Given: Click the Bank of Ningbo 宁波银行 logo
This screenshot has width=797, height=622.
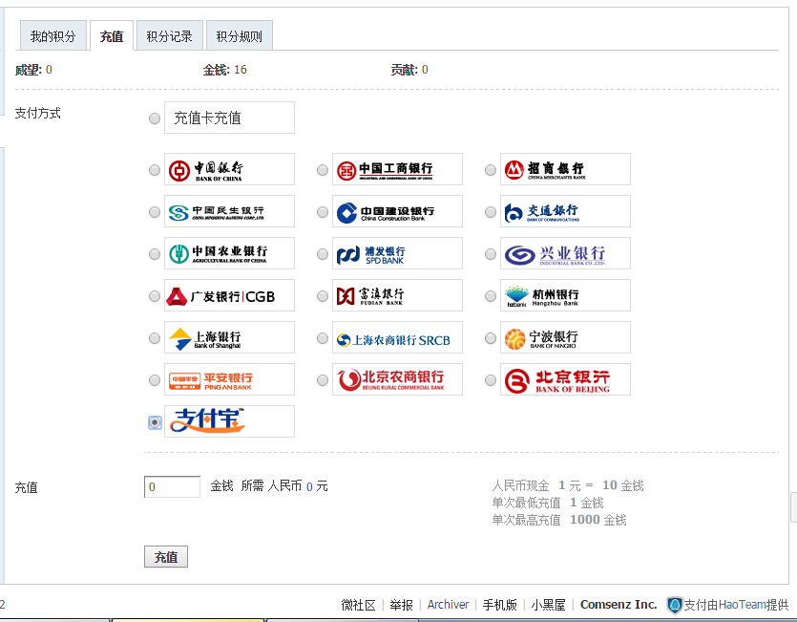Looking at the screenshot, I should (565, 337).
